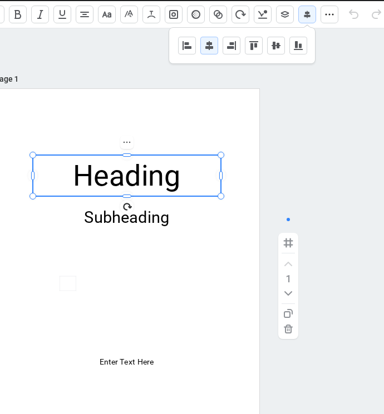Viewport: 384px width, 414px height.
Task: Open the opacity/transparency tool
Action: [196, 14]
